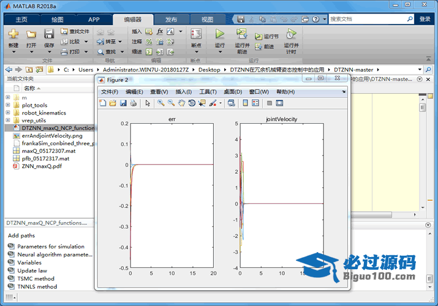The image size is (438, 306).
Task: Click 'Parameters for simulation' section
Action: (x=51, y=246)
